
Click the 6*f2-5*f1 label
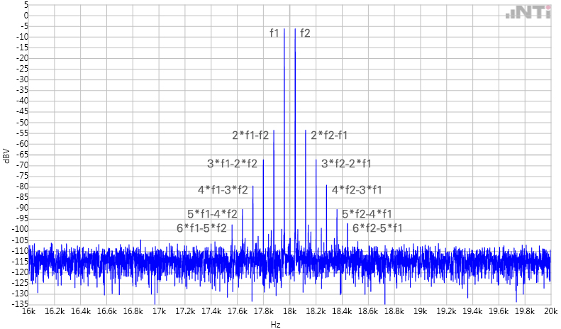(377, 228)
